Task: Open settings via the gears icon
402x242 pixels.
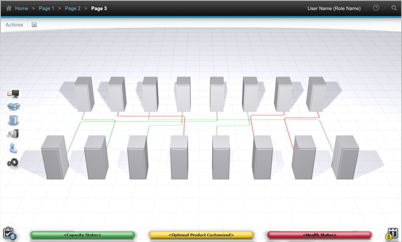Action: click(13, 163)
